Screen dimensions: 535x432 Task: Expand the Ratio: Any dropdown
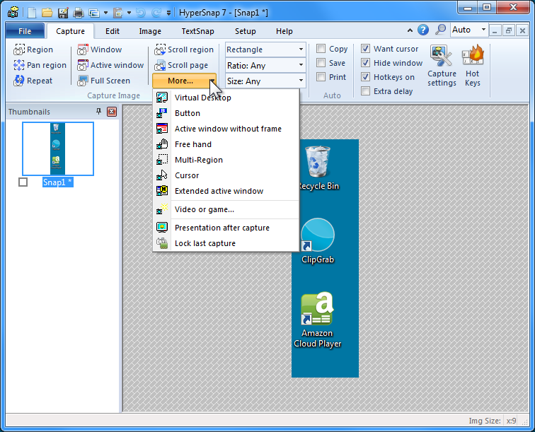pos(265,66)
